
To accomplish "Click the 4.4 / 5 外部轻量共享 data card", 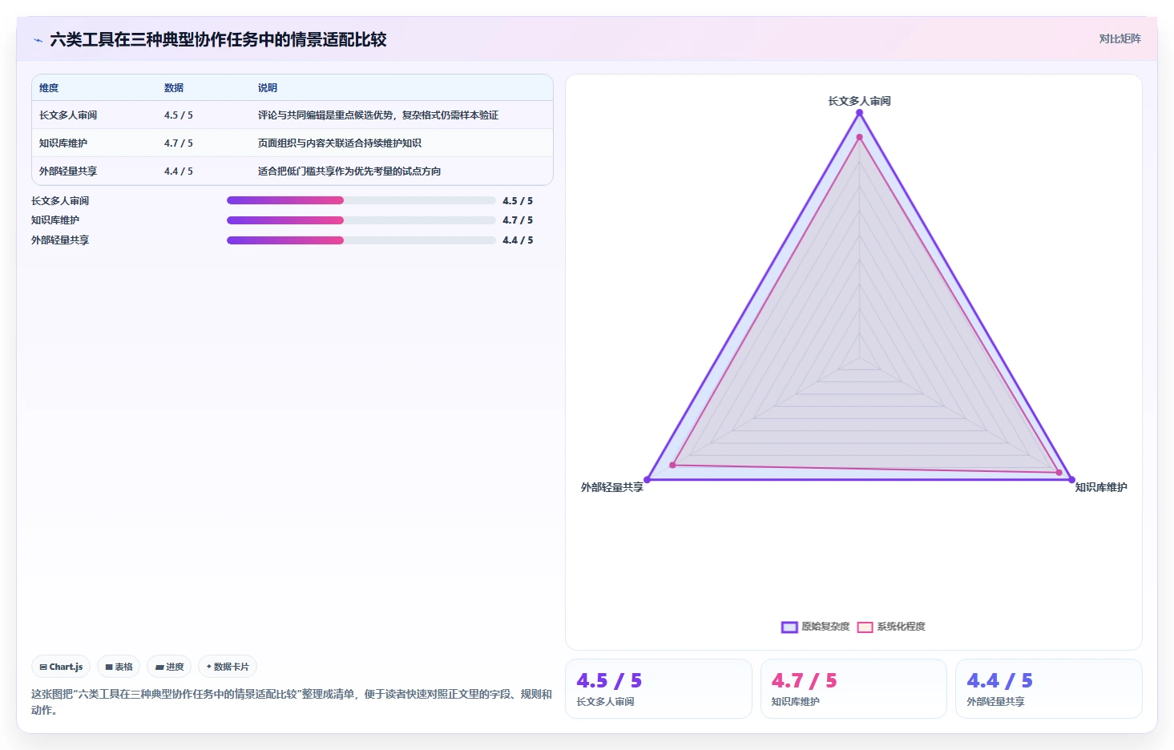I will (x=1049, y=689).
